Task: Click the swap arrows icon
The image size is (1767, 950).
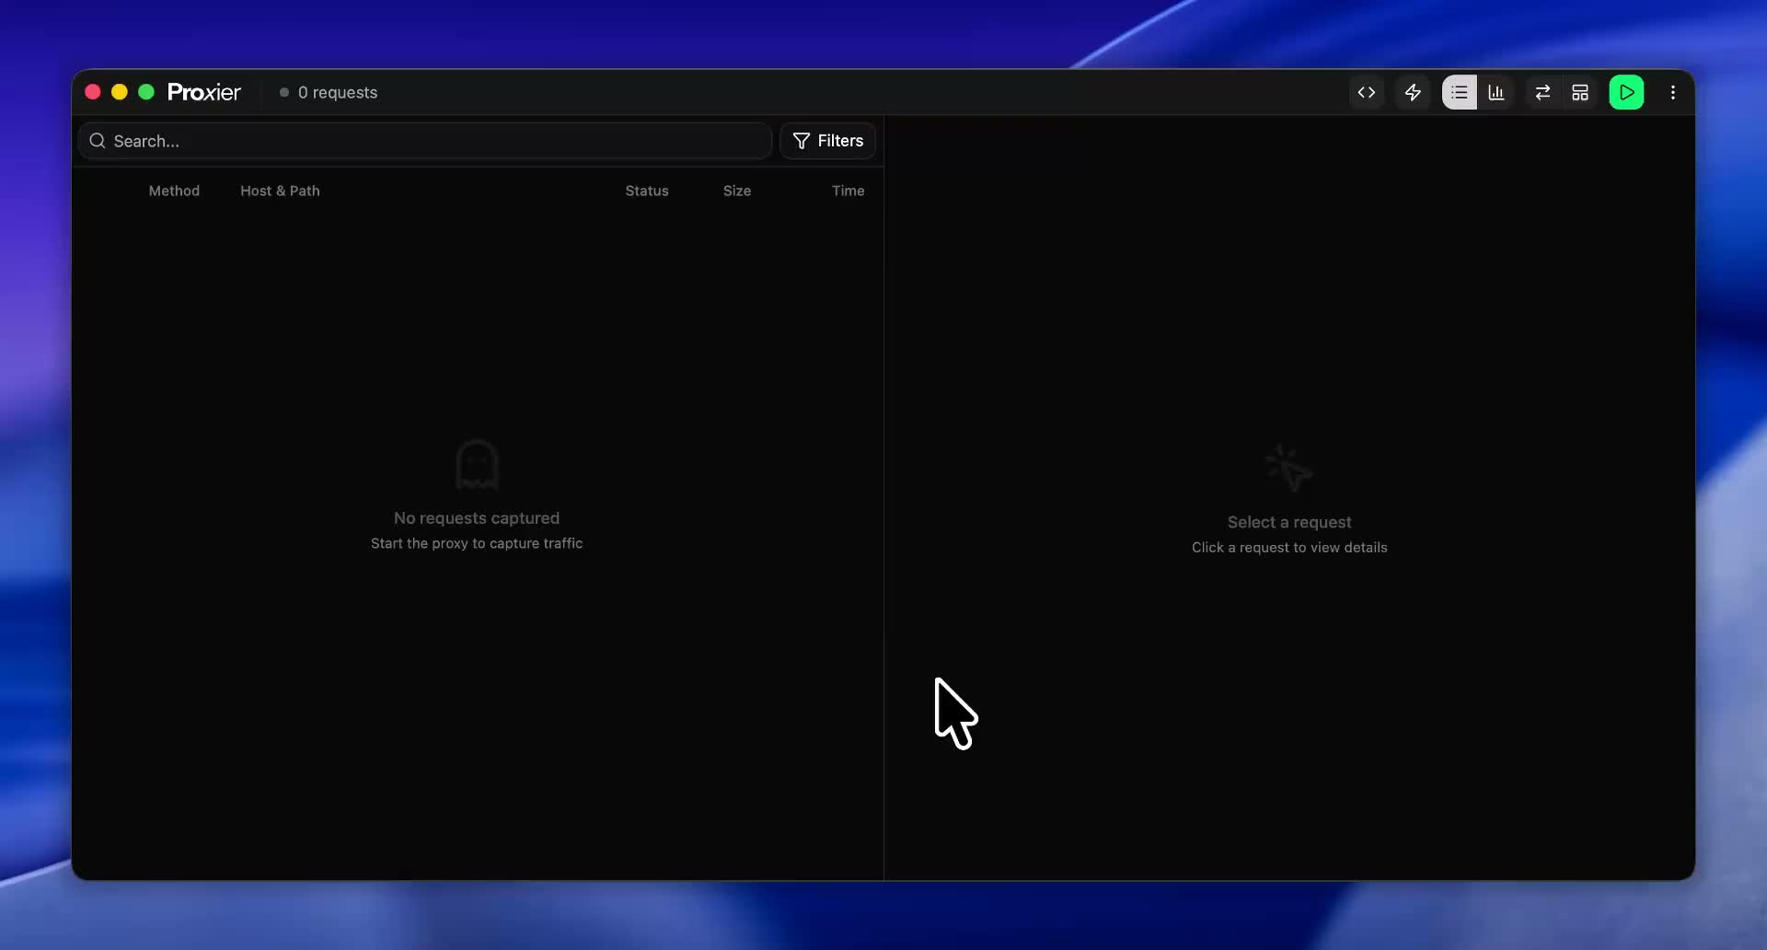Action: pos(1542,92)
